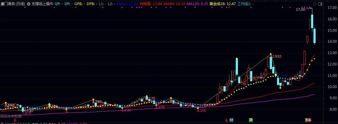Click the 8.130 low price label

(x=126, y=110)
